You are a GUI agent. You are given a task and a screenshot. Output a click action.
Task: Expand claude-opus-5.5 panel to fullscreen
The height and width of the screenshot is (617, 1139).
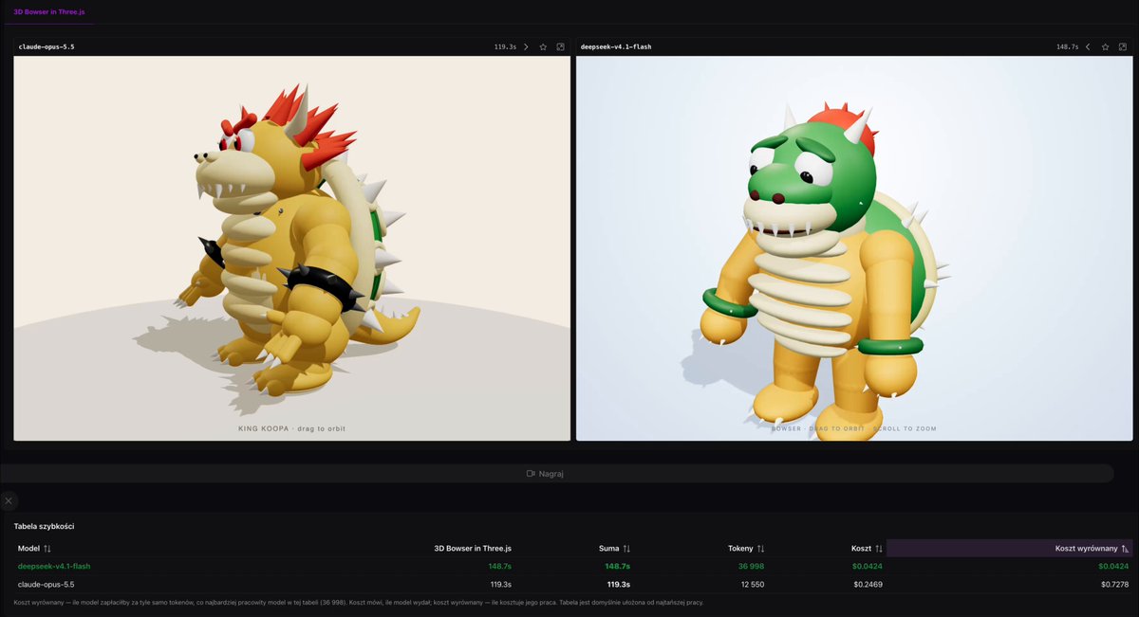pyautogui.click(x=560, y=46)
